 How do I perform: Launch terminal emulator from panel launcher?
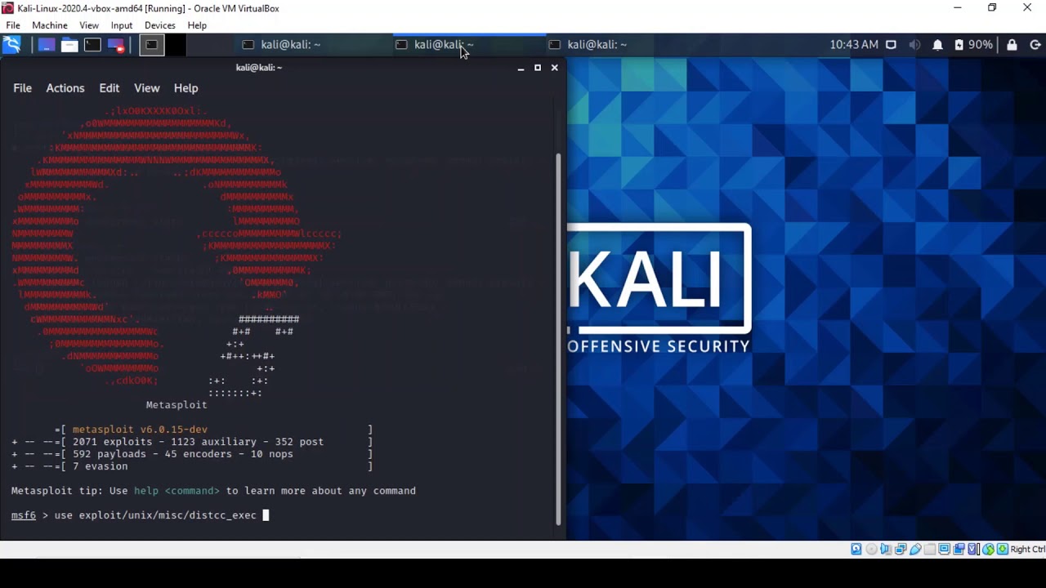[92, 45]
